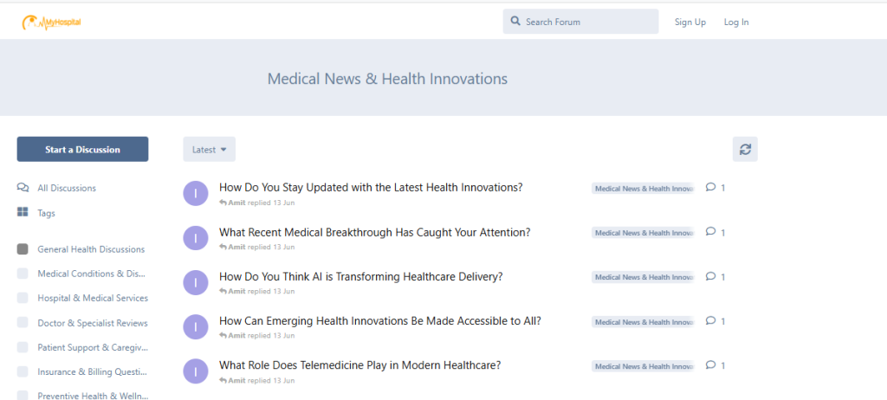Click avatar of Telemedicine discussion
The width and height of the screenshot is (887, 400).
[x=196, y=371]
